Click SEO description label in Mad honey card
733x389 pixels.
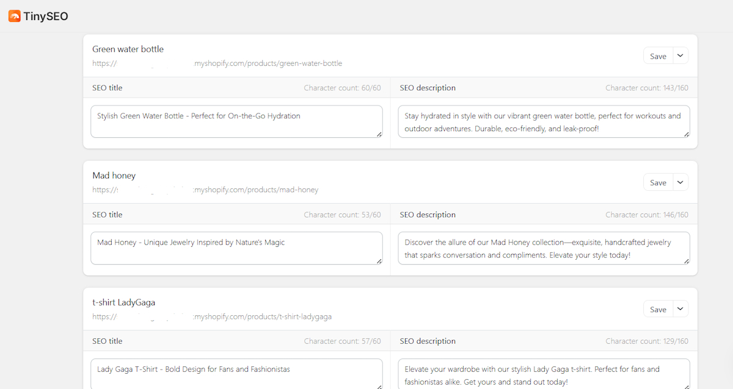pos(428,215)
